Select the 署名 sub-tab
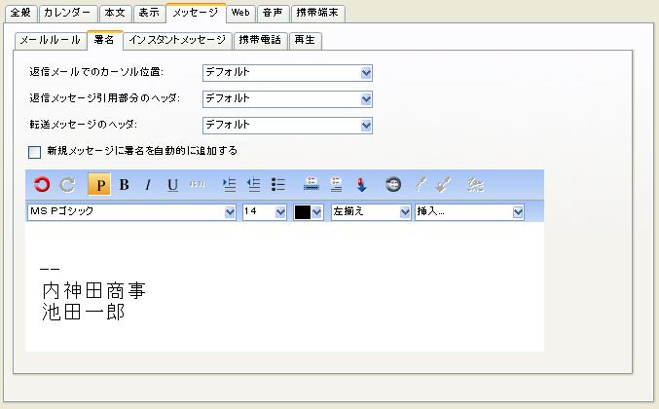 point(105,40)
